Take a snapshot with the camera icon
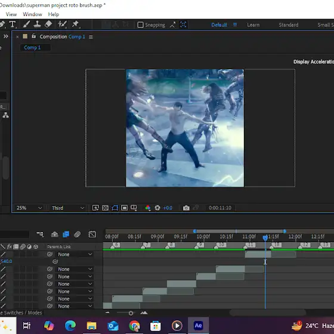 pyautogui.click(x=186, y=208)
